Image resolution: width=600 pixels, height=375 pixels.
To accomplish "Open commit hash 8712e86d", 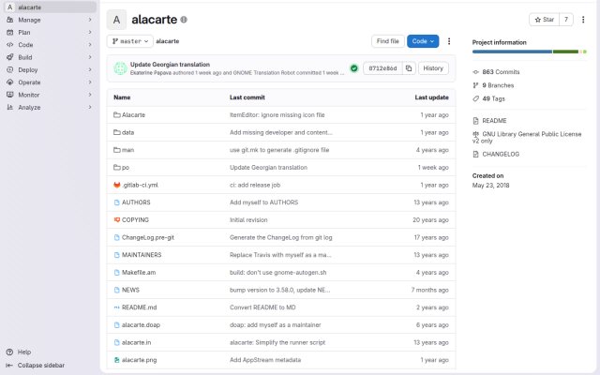I will (382, 68).
